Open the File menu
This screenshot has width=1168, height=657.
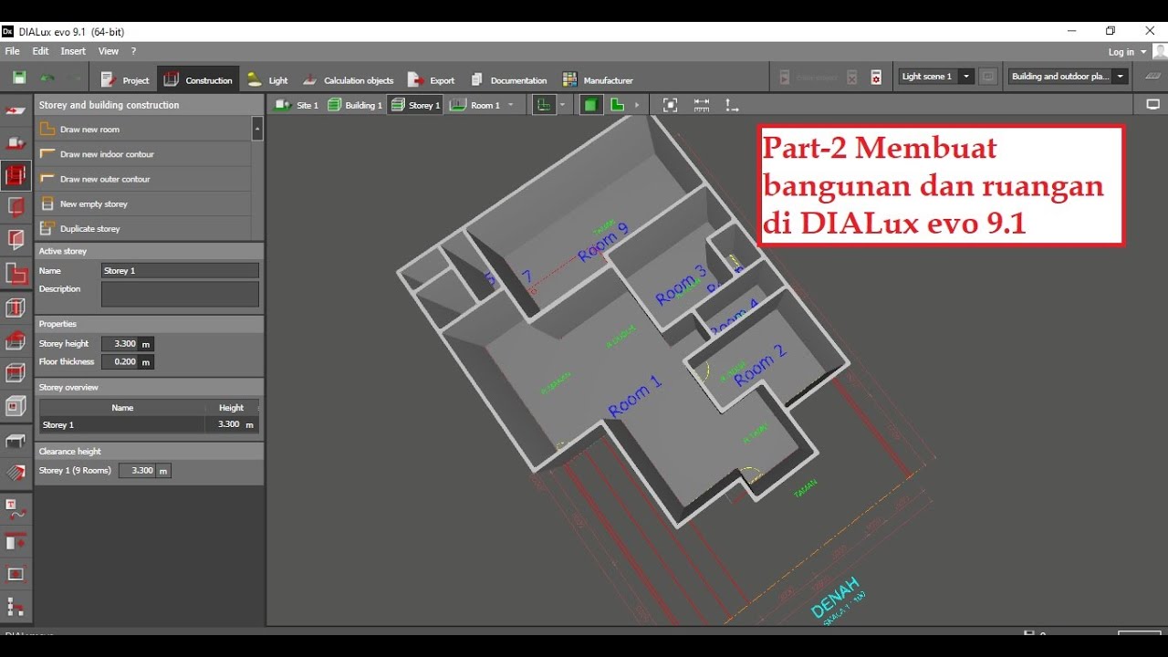pyautogui.click(x=13, y=51)
